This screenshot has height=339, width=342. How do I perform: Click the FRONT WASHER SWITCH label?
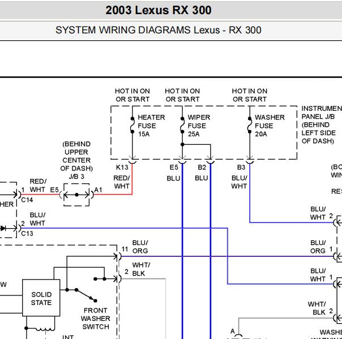click(95, 319)
